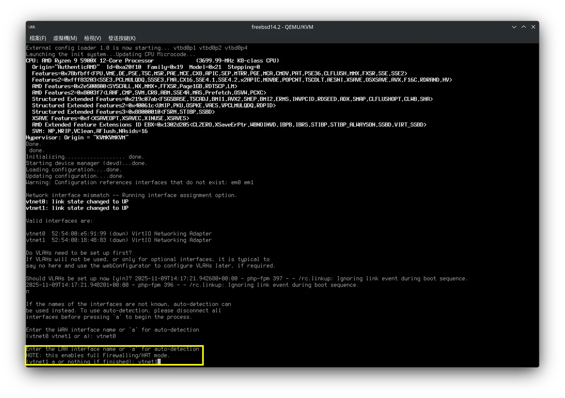This screenshot has height=398, width=565.
Task: Maximize the freebsd14.2 QEMU/KVM window
Action: tap(524, 27)
